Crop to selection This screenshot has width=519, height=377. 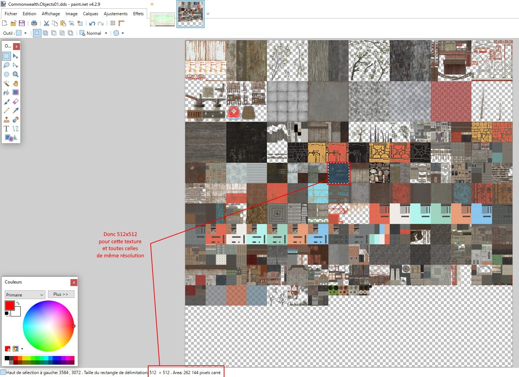72,23
